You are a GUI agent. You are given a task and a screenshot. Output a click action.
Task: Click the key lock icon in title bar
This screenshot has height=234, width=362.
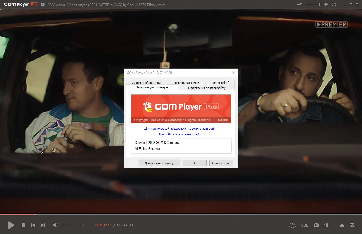pyautogui.click(x=300, y=5)
